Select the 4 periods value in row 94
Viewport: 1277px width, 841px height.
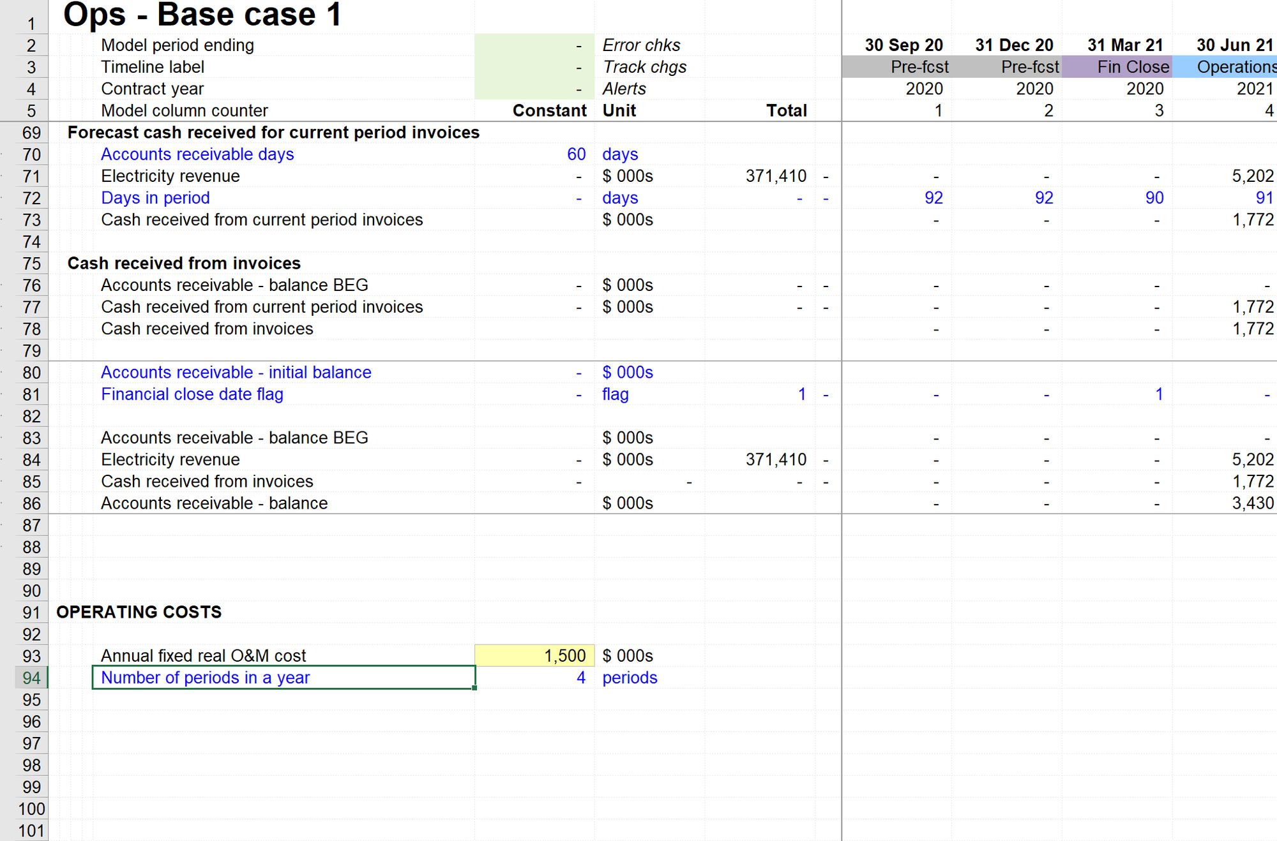pyautogui.click(x=580, y=678)
